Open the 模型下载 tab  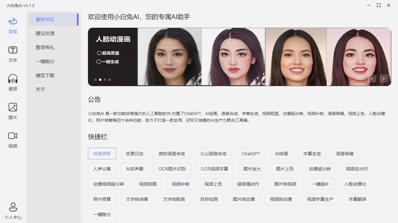pos(53,76)
